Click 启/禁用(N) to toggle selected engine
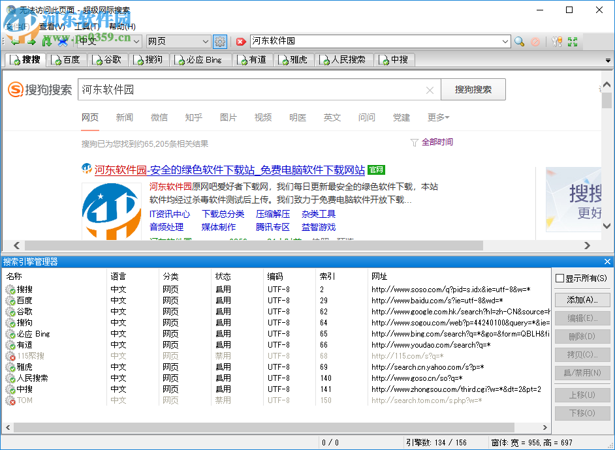The height and width of the screenshot is (450, 615). pos(582,372)
